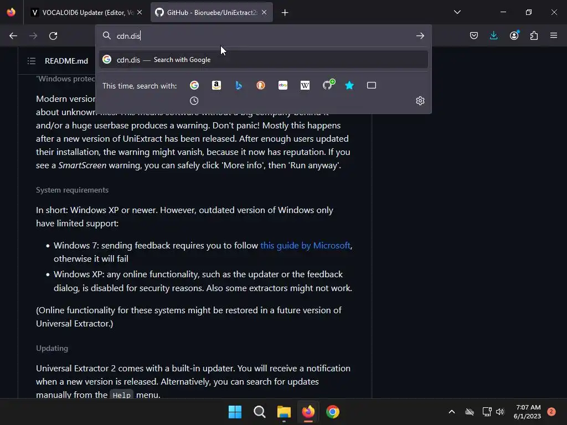The image size is (567, 425).
Task: Add GitHub search engine icon
Action: point(328,85)
